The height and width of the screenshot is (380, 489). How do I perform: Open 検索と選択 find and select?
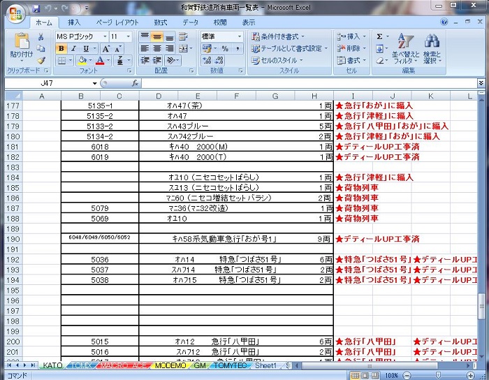point(432,49)
